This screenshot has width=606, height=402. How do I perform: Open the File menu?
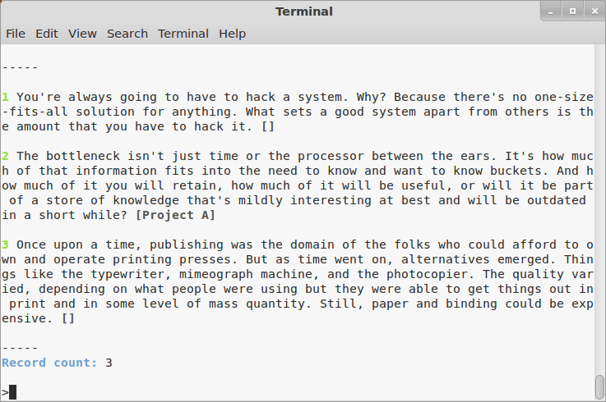coord(16,34)
